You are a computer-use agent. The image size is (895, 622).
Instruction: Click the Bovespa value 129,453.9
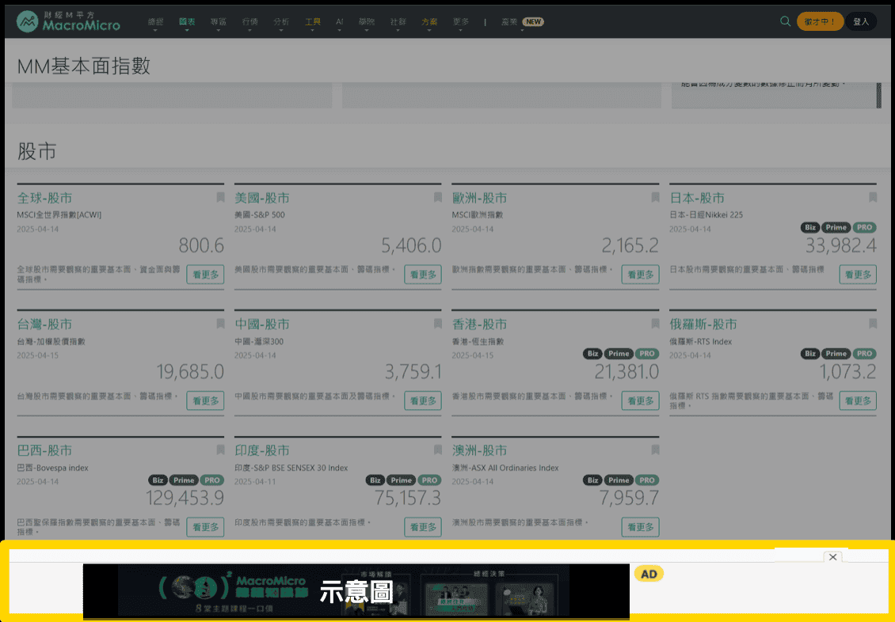point(185,498)
